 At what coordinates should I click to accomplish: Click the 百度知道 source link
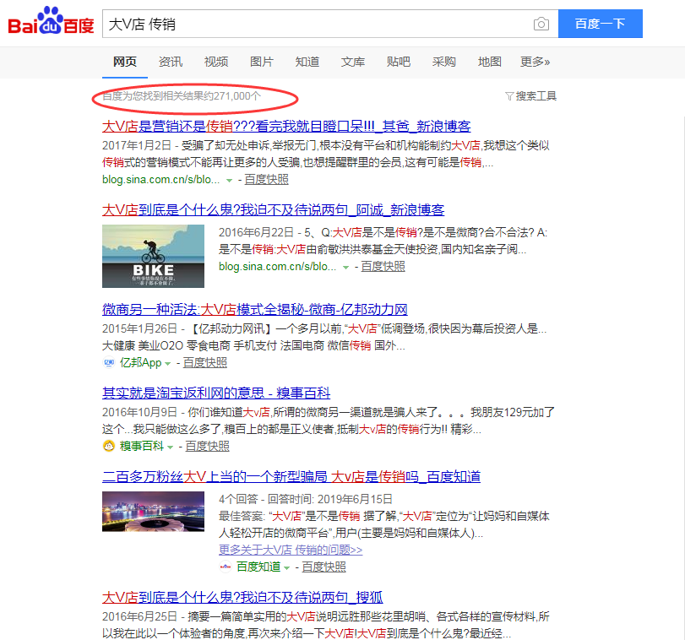[x=258, y=567]
